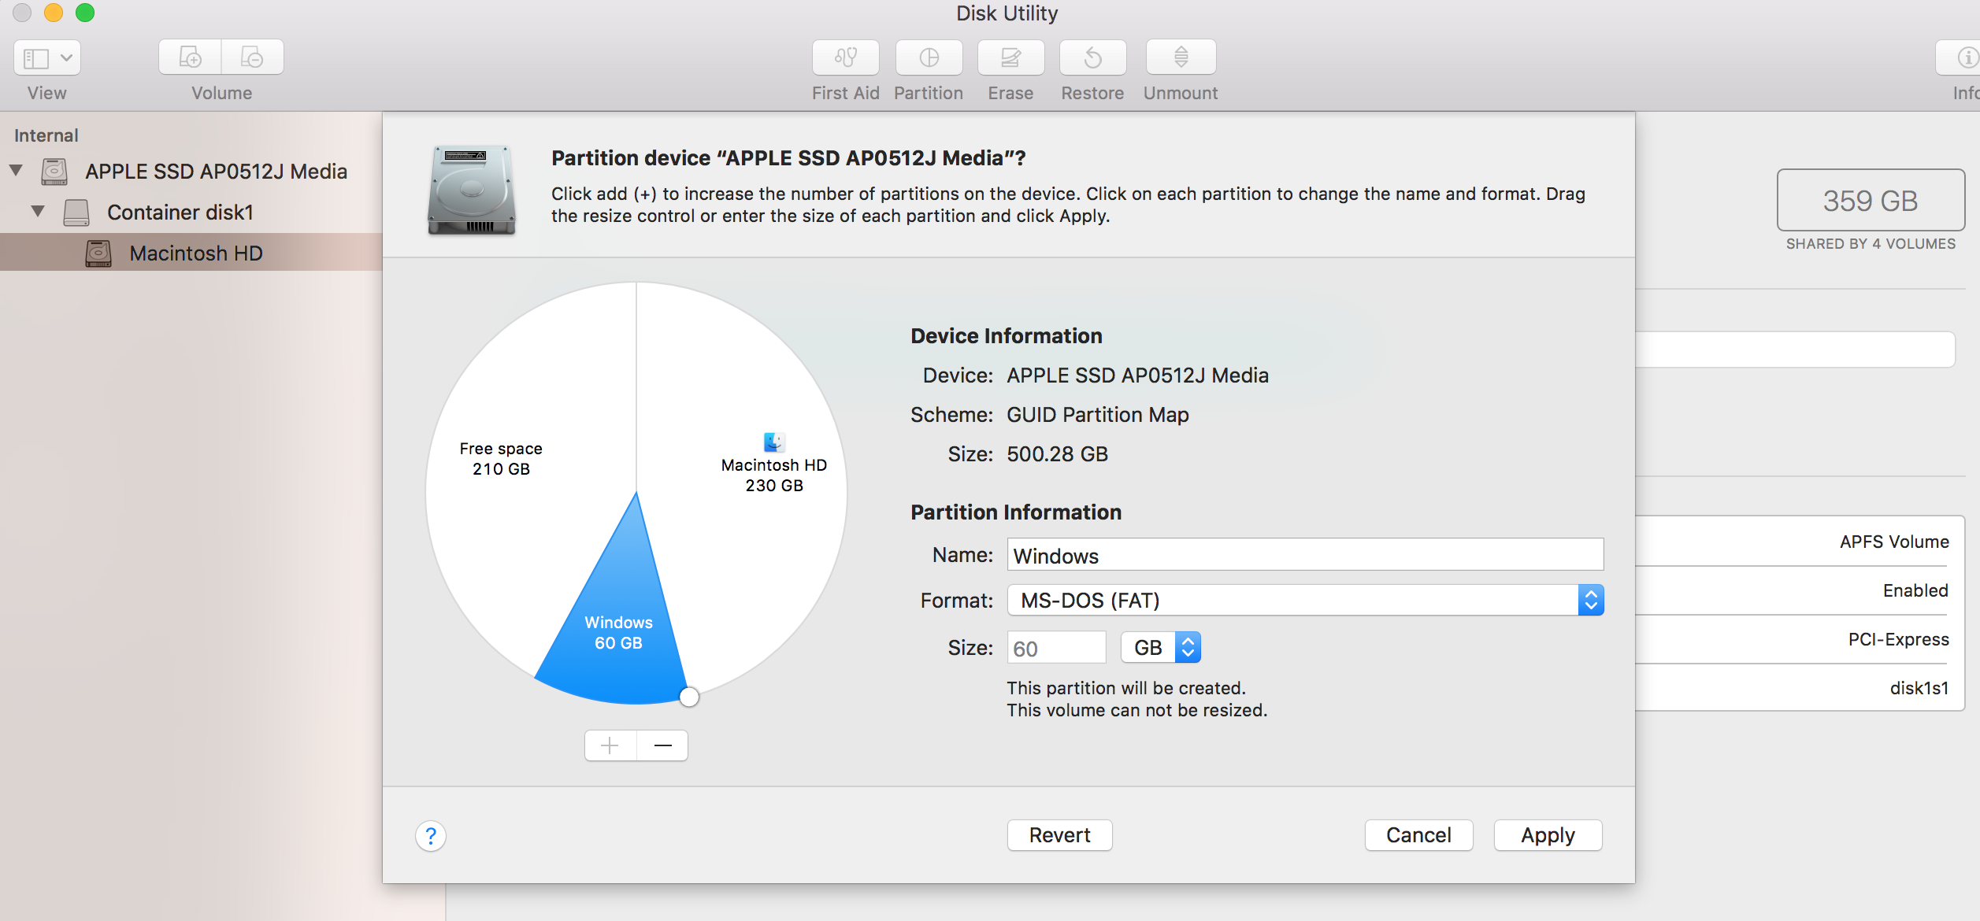Select Macintosh HD in the sidebar

click(x=196, y=253)
